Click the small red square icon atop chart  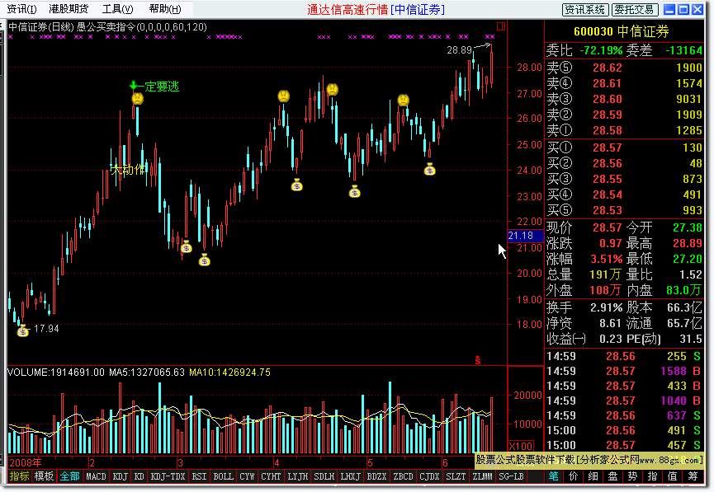coord(501,26)
